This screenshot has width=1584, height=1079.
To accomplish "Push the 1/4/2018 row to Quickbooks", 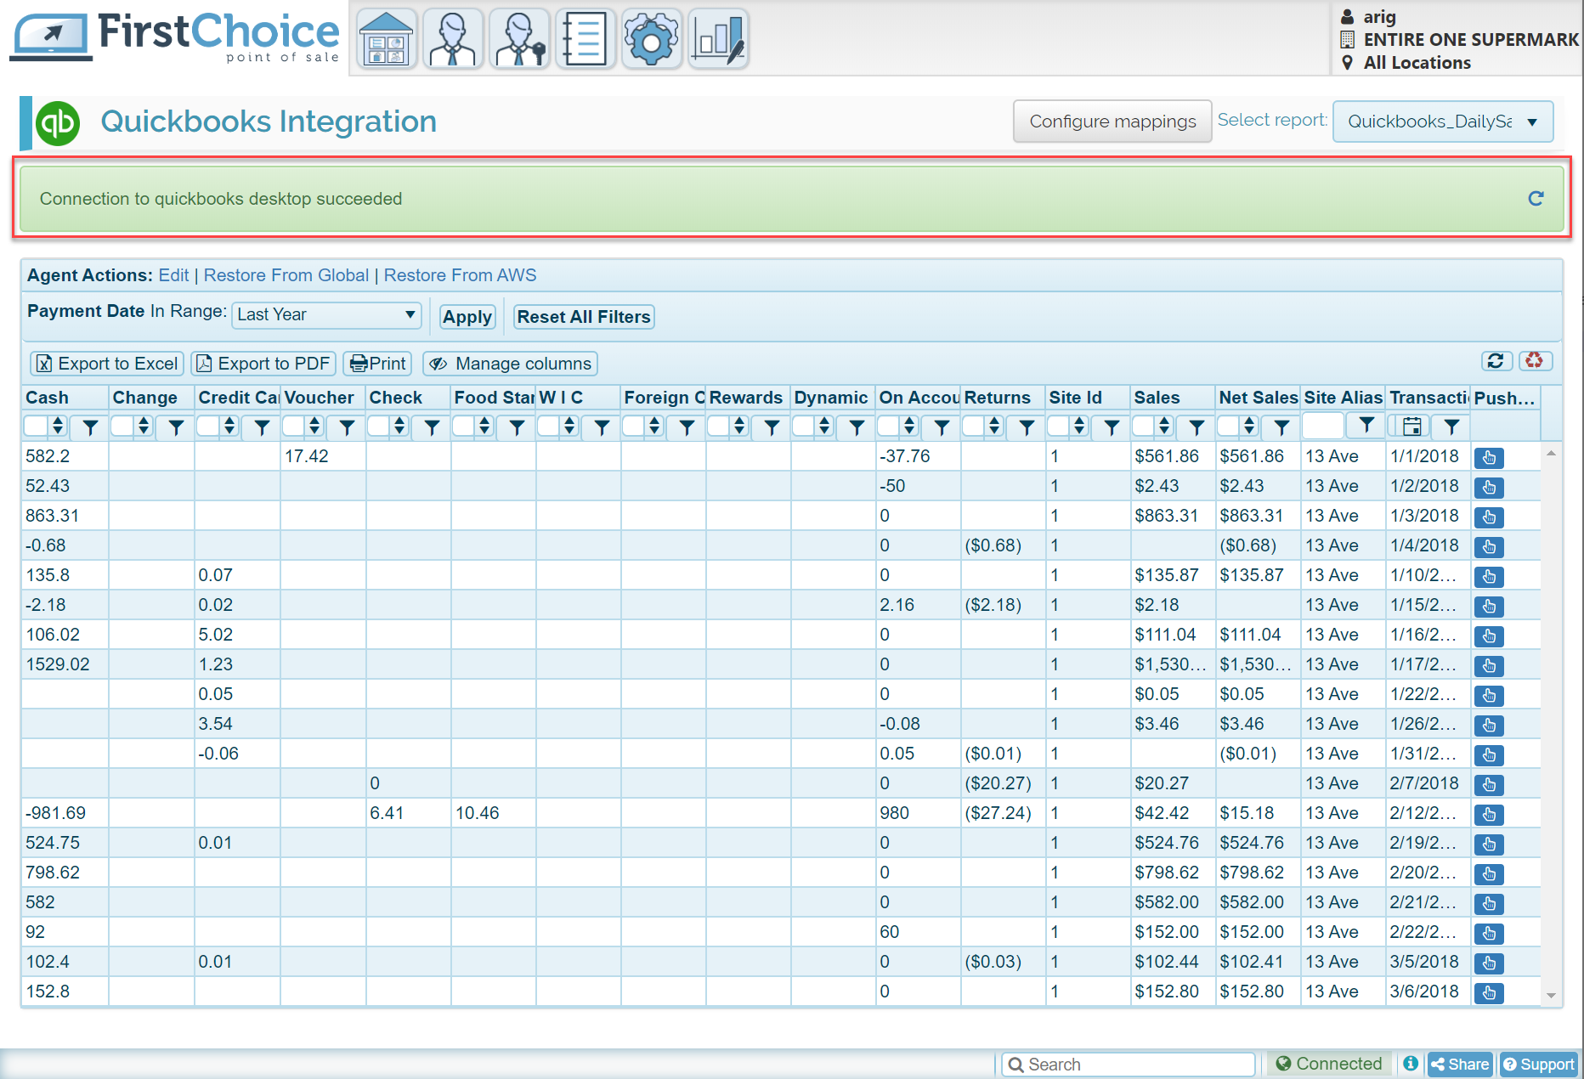I will (1489, 547).
